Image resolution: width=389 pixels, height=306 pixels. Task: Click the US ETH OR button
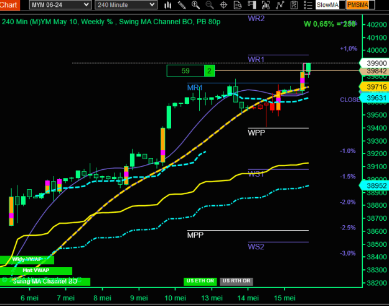pos(200,281)
